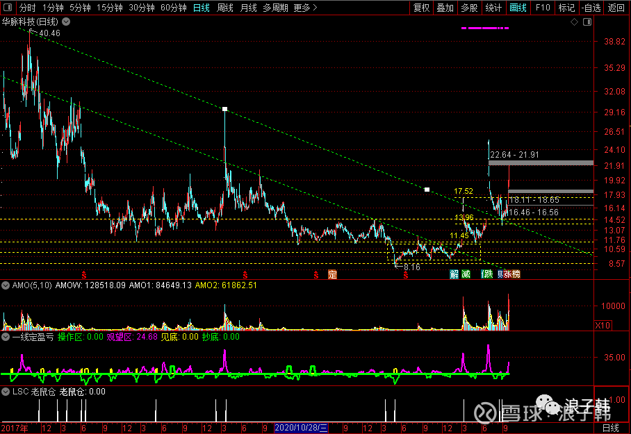Click the S marker left of 定
This screenshot has width=631, height=434.
316,275
